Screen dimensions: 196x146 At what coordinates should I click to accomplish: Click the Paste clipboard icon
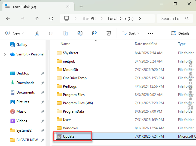tap(66, 33)
